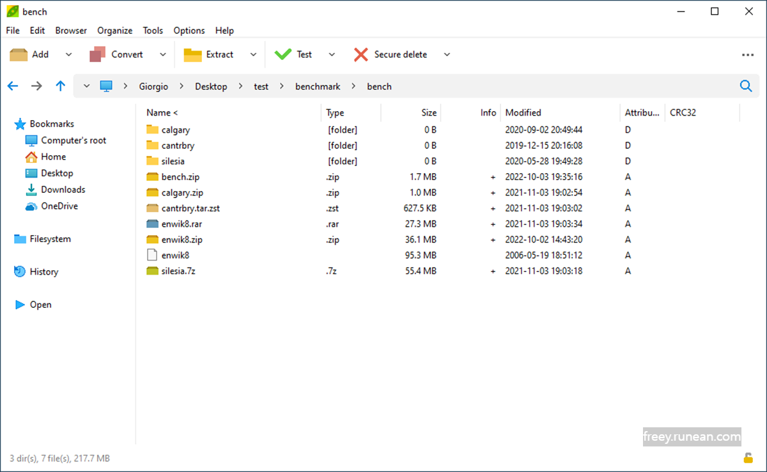Image resolution: width=767 pixels, height=472 pixels.
Task: Click the History clock icon
Action: [x=20, y=271]
